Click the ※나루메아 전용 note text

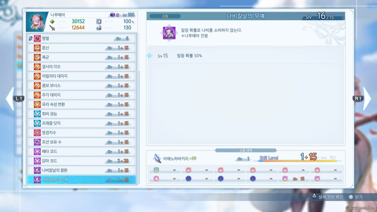point(194,36)
